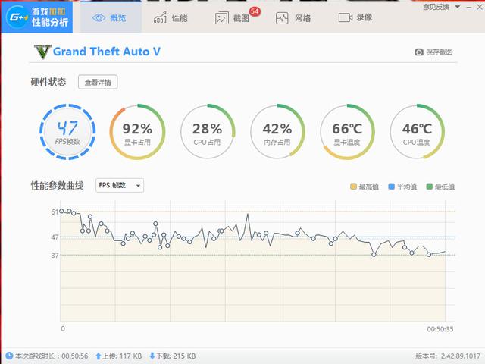Minimize the performance analysis window

click(469, 7)
